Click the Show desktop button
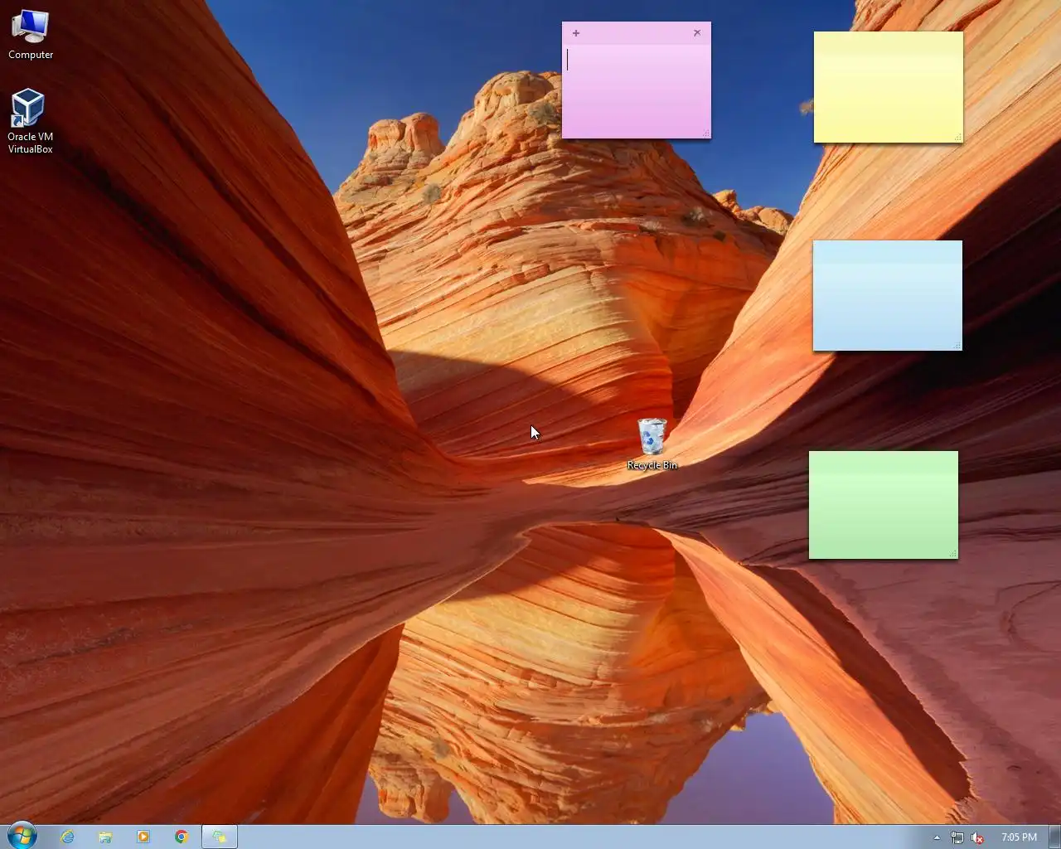Screen dimensions: 1061x849 (x=1055, y=837)
